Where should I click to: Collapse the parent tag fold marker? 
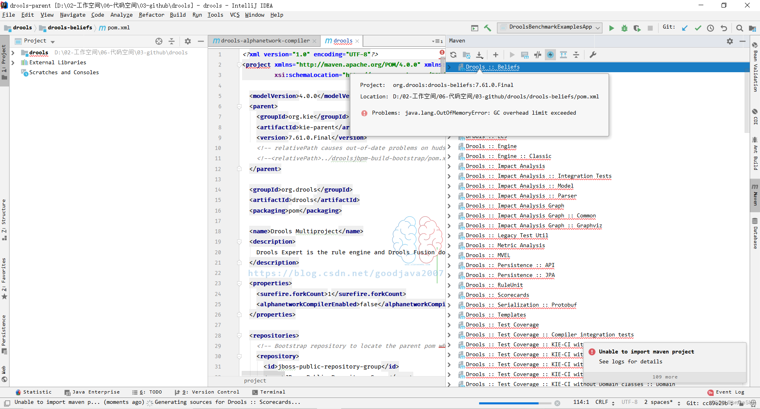[x=239, y=106]
